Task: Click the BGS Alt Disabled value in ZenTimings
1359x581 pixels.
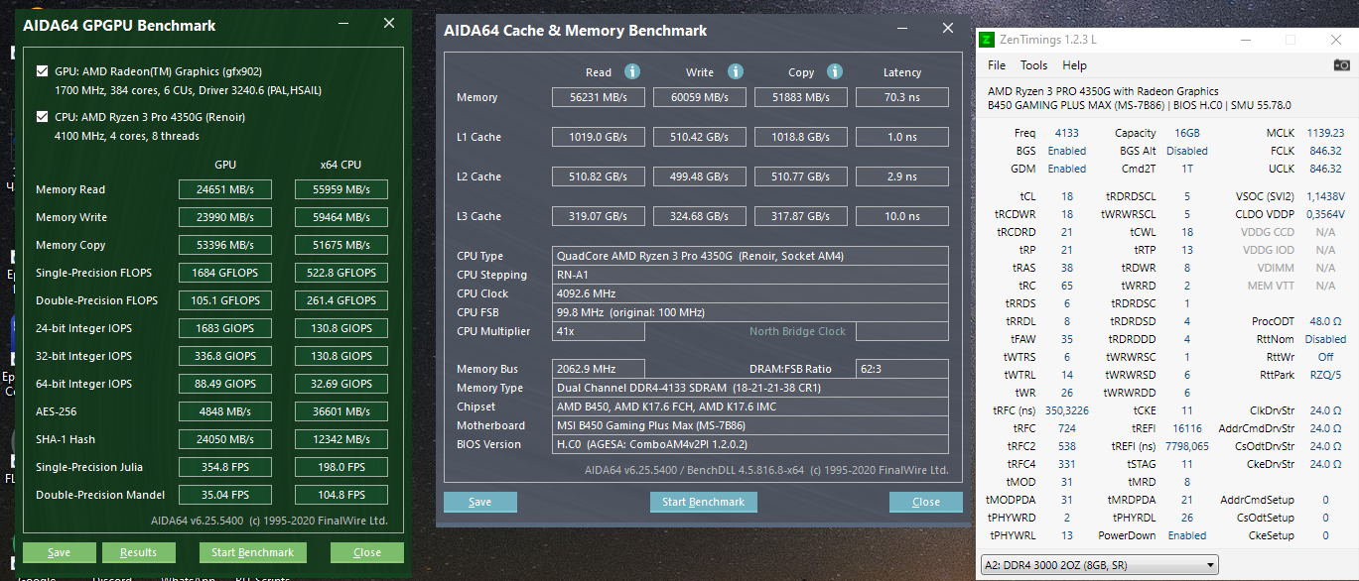Action: [x=1187, y=151]
